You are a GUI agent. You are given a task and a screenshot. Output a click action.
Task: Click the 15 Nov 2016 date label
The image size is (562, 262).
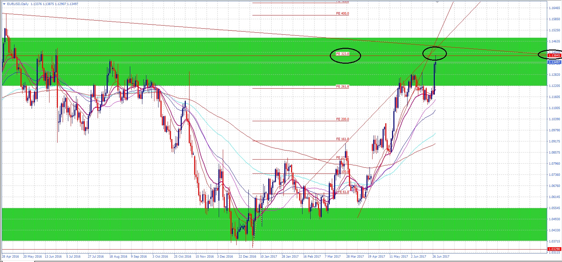(205, 257)
